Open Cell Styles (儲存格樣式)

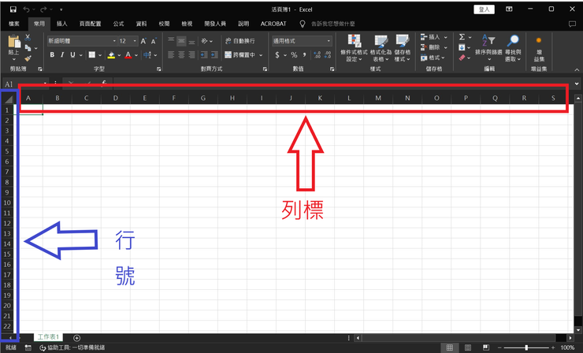coord(402,48)
